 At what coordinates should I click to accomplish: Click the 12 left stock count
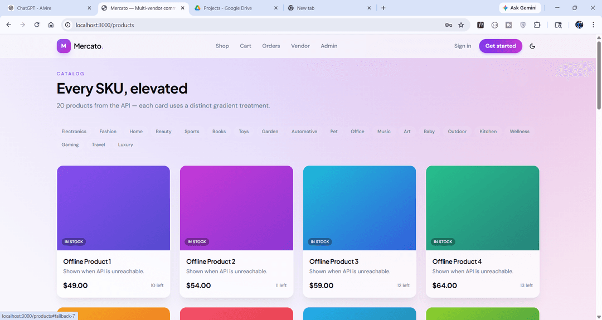point(403,285)
